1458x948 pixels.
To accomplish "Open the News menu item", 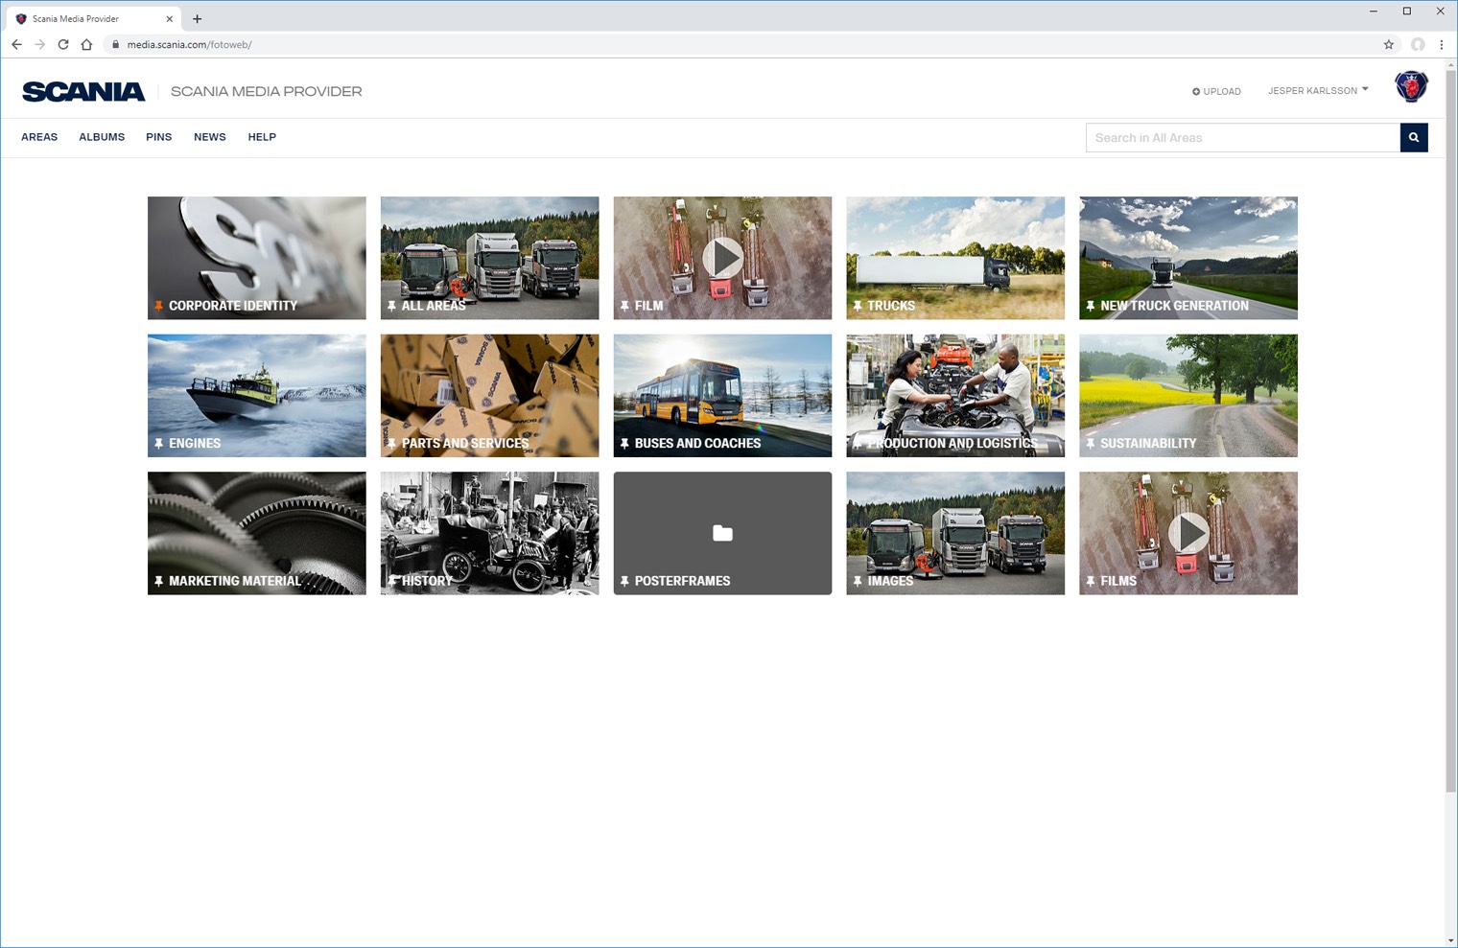I will (x=210, y=137).
